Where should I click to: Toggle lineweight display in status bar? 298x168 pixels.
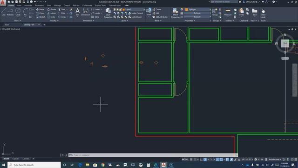click(227, 160)
